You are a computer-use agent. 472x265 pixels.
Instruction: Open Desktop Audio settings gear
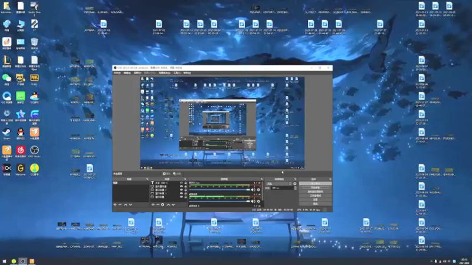(258, 201)
